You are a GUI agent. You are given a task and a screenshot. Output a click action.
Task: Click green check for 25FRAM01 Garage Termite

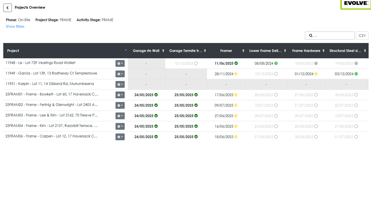196,95
